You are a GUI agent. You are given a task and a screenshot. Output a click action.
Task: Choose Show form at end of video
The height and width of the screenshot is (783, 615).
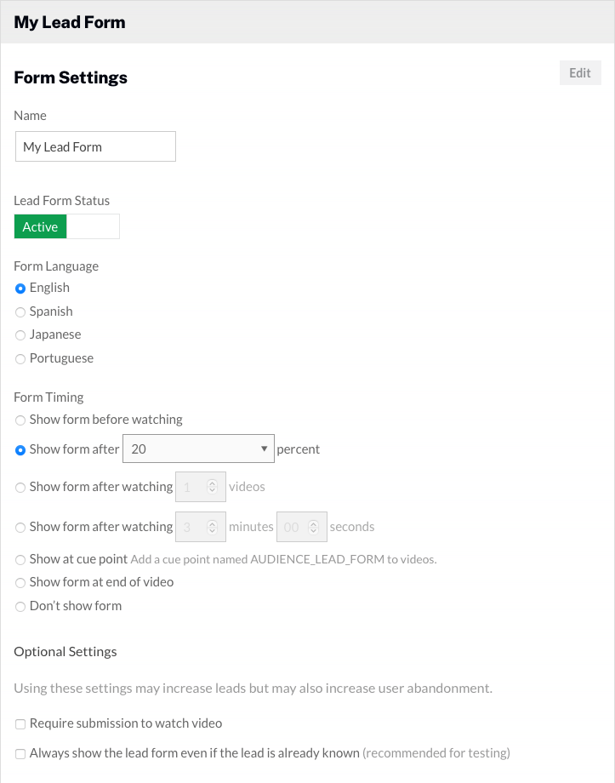pyautogui.click(x=20, y=582)
